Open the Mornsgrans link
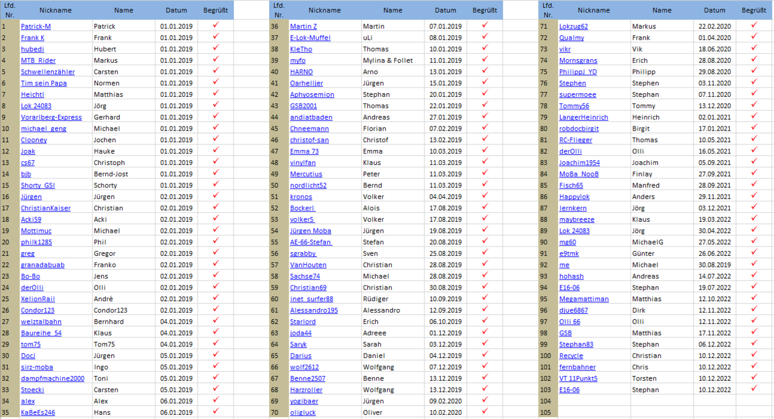The width and height of the screenshot is (774, 419). point(578,60)
